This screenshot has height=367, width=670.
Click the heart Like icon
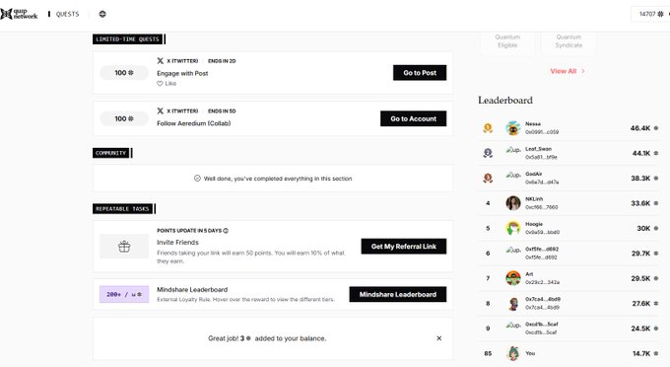[x=160, y=84]
